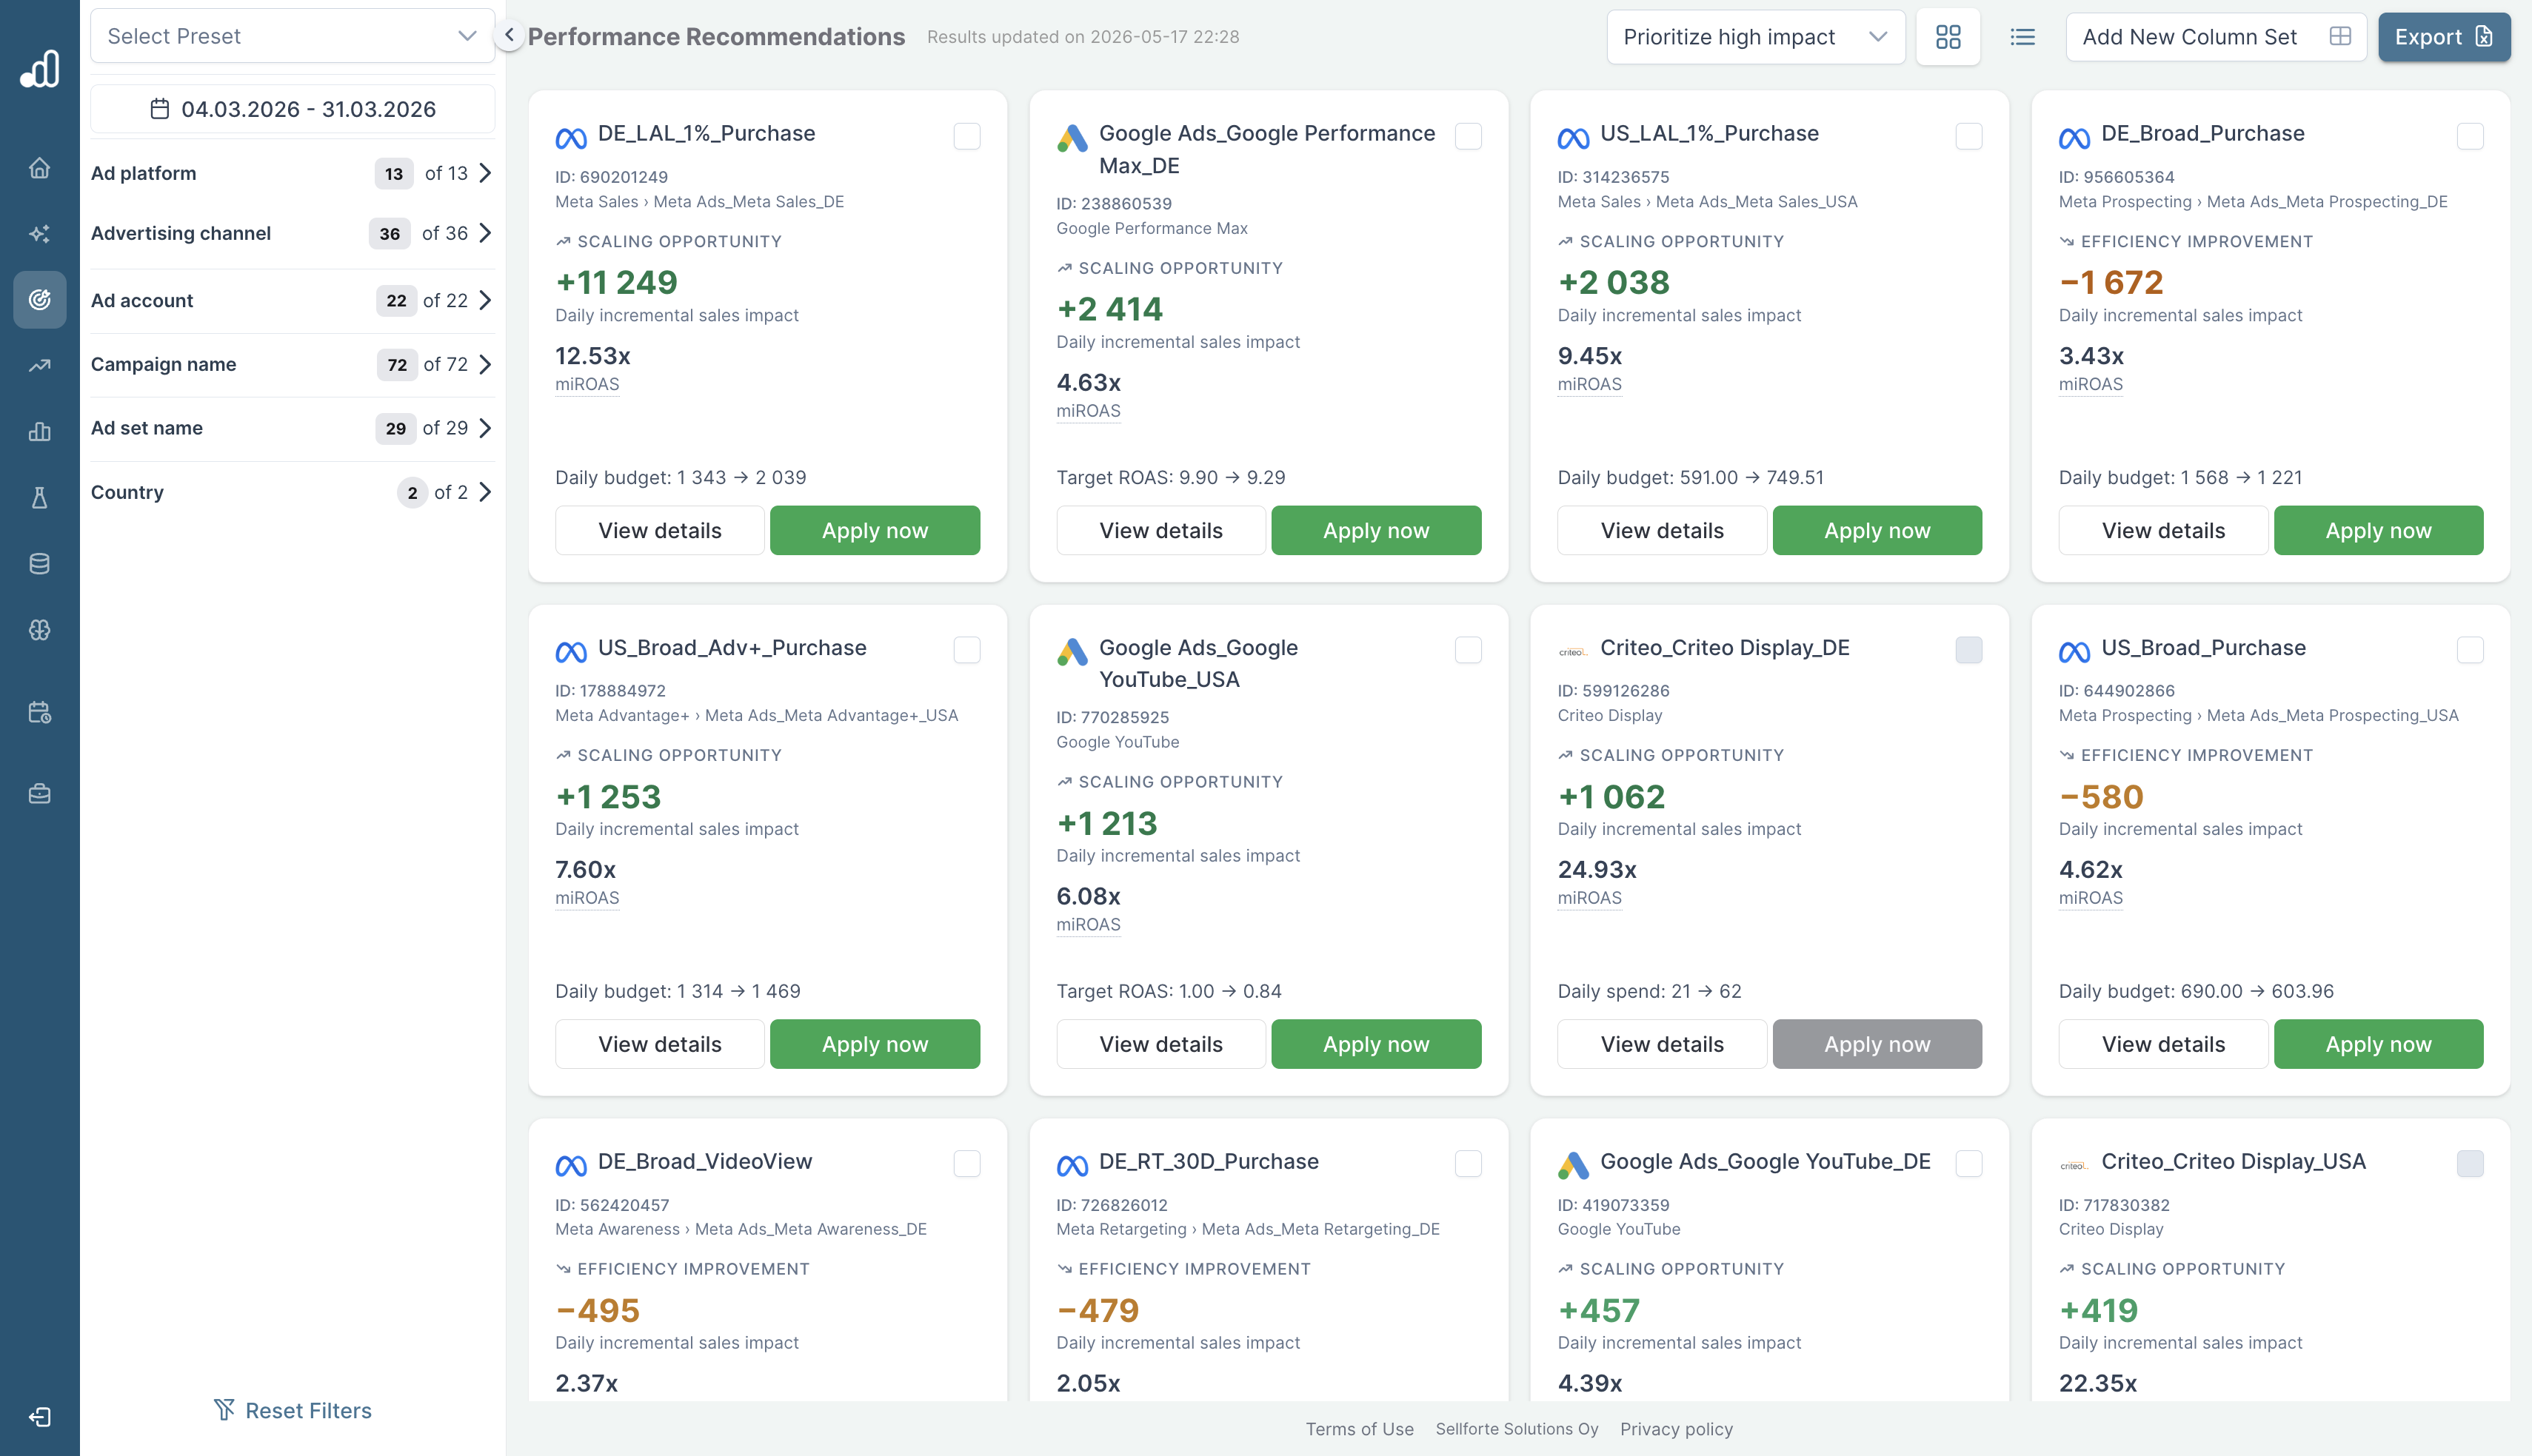The height and width of the screenshot is (1456, 2532).
Task: Click Google Ads icon on YouTube_USA card
Action: tap(1072, 652)
